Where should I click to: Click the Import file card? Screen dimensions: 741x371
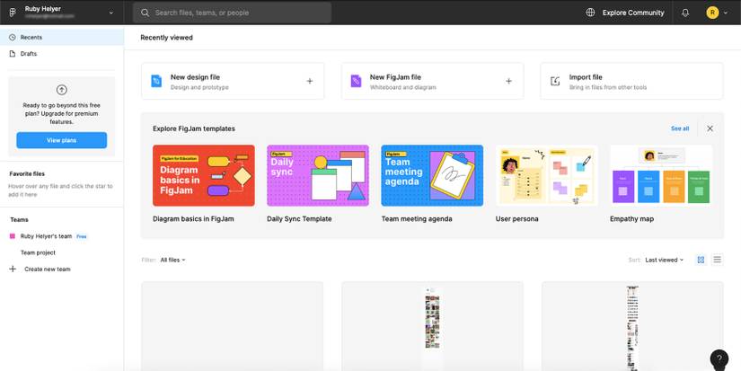(x=631, y=81)
